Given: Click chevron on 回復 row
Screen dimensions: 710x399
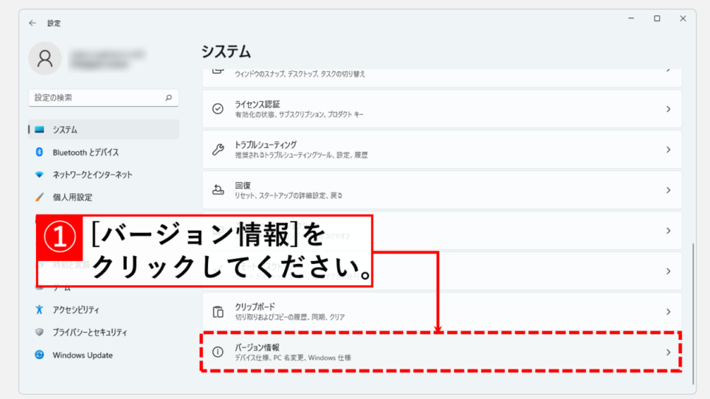Looking at the screenshot, I should point(668,190).
